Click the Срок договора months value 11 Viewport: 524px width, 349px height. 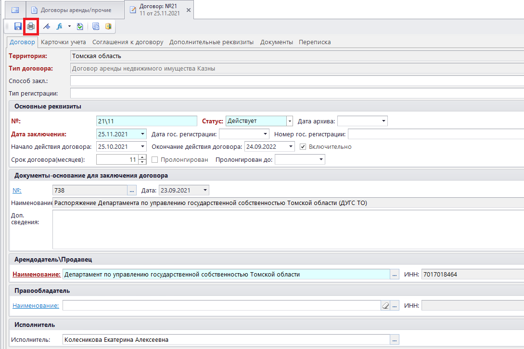[x=117, y=160]
